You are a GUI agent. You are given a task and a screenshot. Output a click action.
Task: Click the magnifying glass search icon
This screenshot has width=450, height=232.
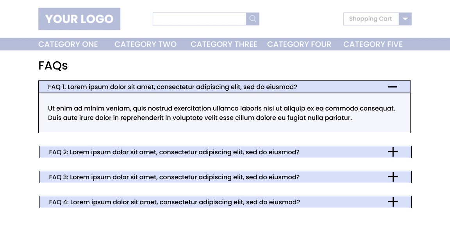(x=253, y=19)
